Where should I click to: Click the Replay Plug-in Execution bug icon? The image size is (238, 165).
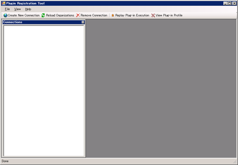[113, 15]
